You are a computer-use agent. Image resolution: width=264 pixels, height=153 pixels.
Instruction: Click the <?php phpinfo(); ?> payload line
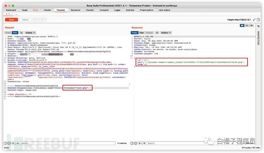click(20, 94)
